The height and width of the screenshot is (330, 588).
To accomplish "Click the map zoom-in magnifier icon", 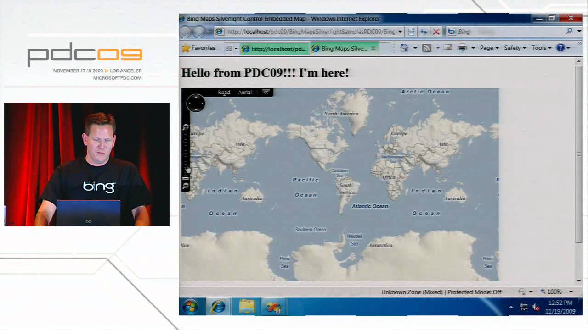I will (186, 127).
